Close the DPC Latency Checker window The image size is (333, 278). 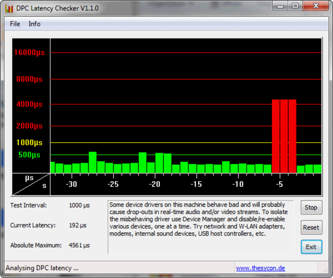coord(316,6)
